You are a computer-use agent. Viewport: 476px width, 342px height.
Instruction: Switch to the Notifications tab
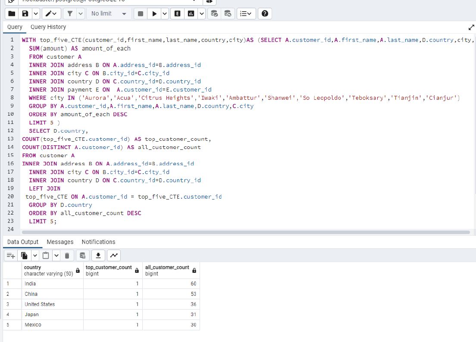coord(98,242)
